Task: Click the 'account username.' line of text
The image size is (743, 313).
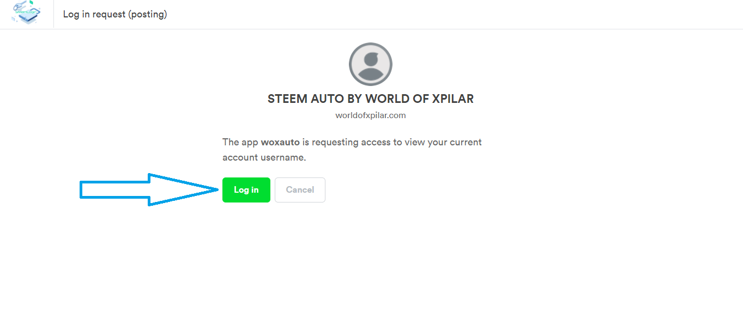Action: coord(264,158)
